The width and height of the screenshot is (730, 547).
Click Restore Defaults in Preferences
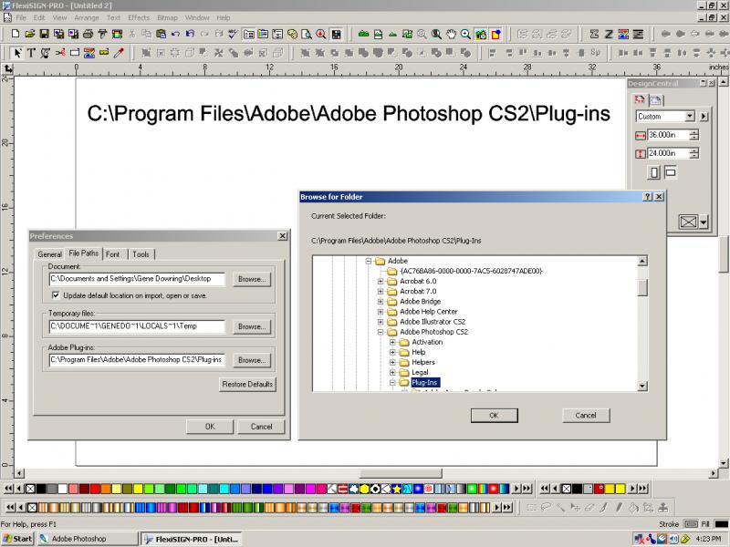coord(247,384)
